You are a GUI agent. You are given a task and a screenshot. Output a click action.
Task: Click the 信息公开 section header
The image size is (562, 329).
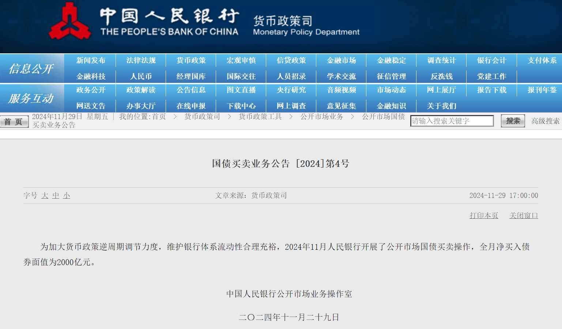31,69
